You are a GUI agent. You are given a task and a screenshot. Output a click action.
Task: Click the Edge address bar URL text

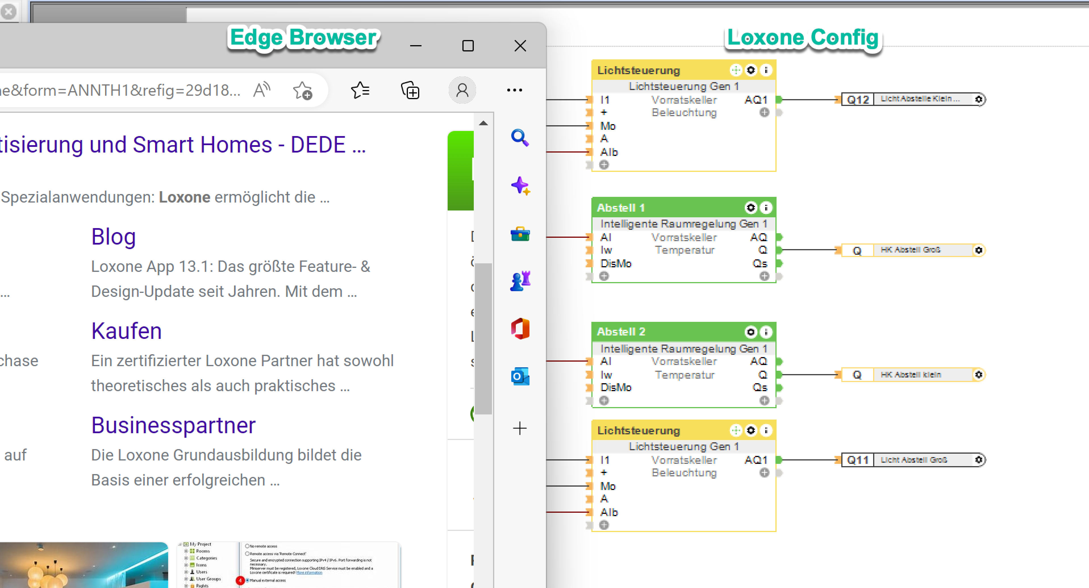point(120,90)
